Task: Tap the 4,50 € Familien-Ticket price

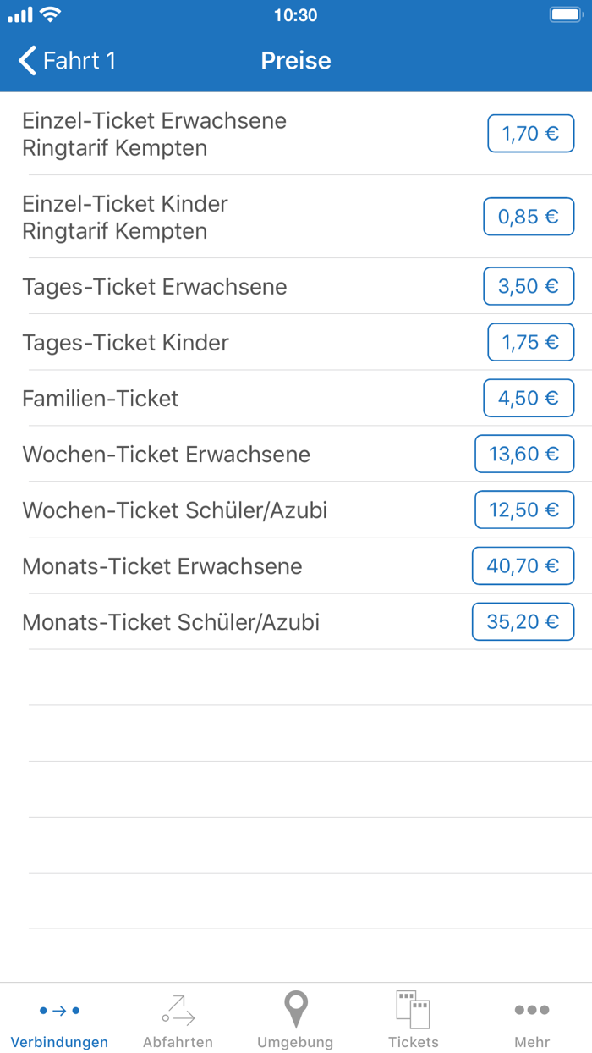Action: tap(529, 398)
